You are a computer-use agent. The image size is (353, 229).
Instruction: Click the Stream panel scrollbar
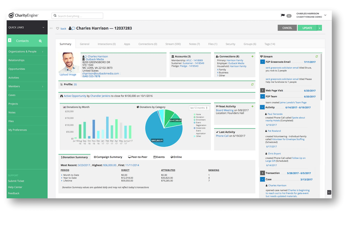pos(321,76)
